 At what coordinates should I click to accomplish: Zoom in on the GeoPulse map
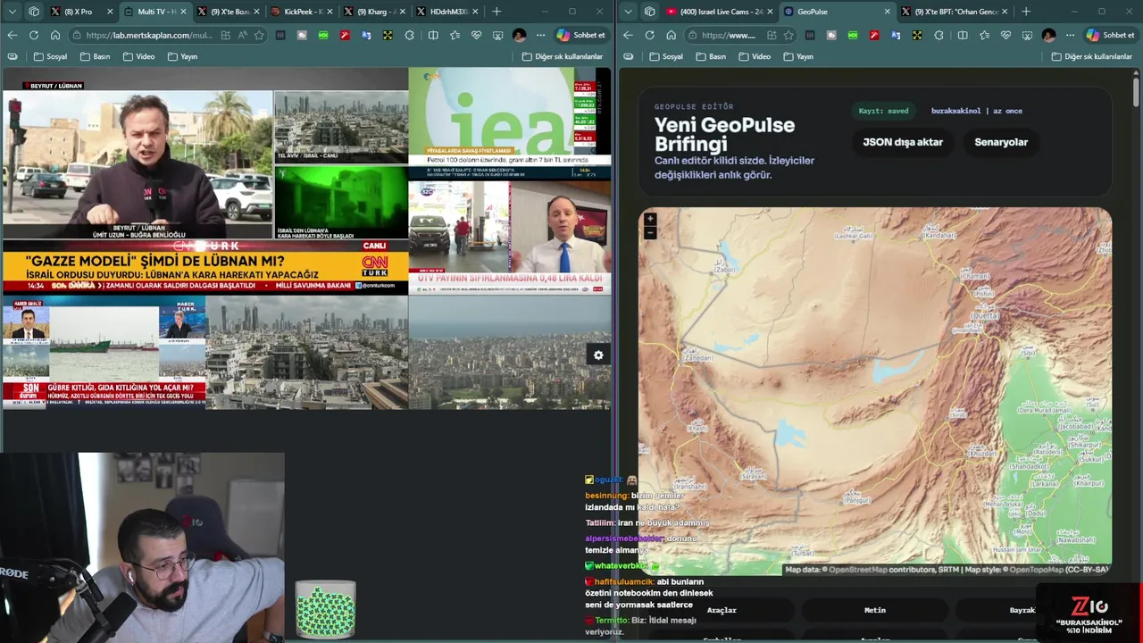(650, 219)
